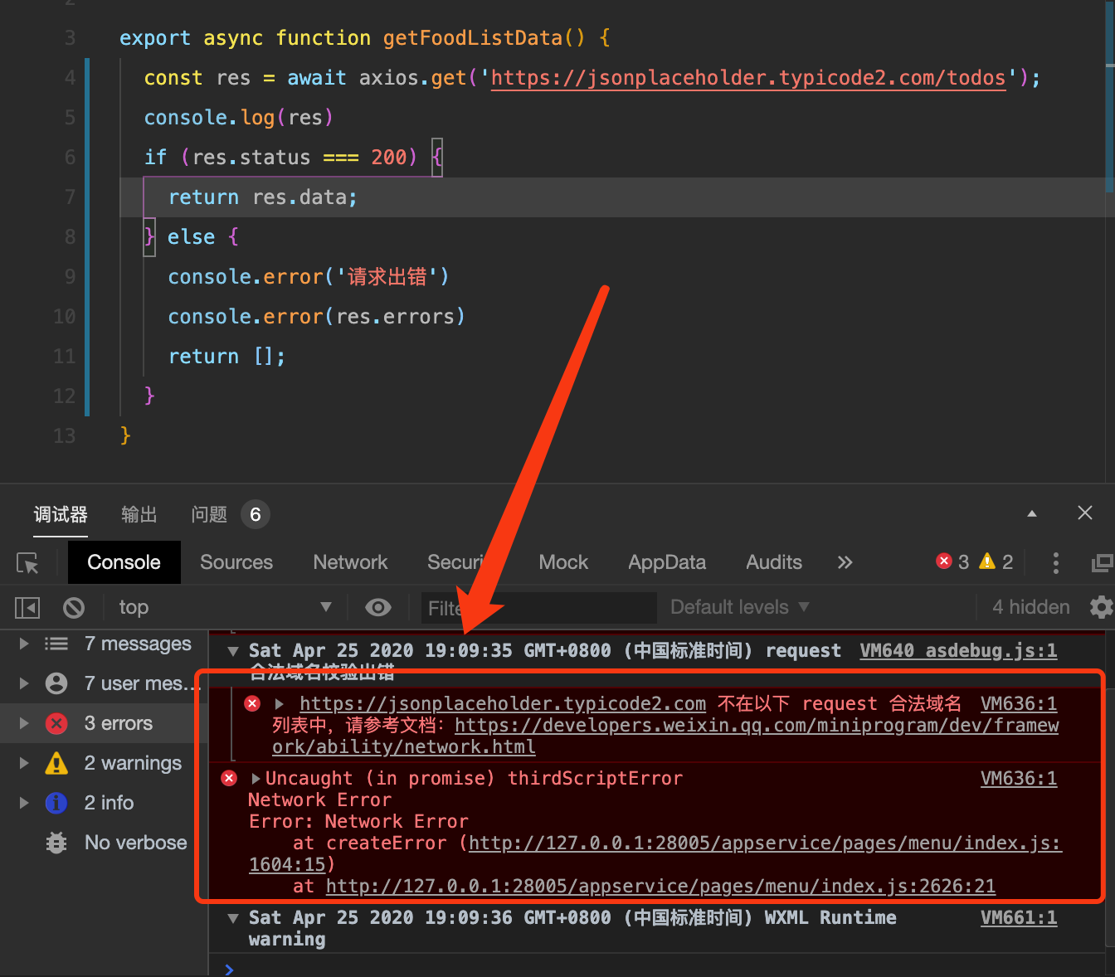This screenshot has height=977, width=1115.
Task: Click the red error count icon
Action: point(944,561)
